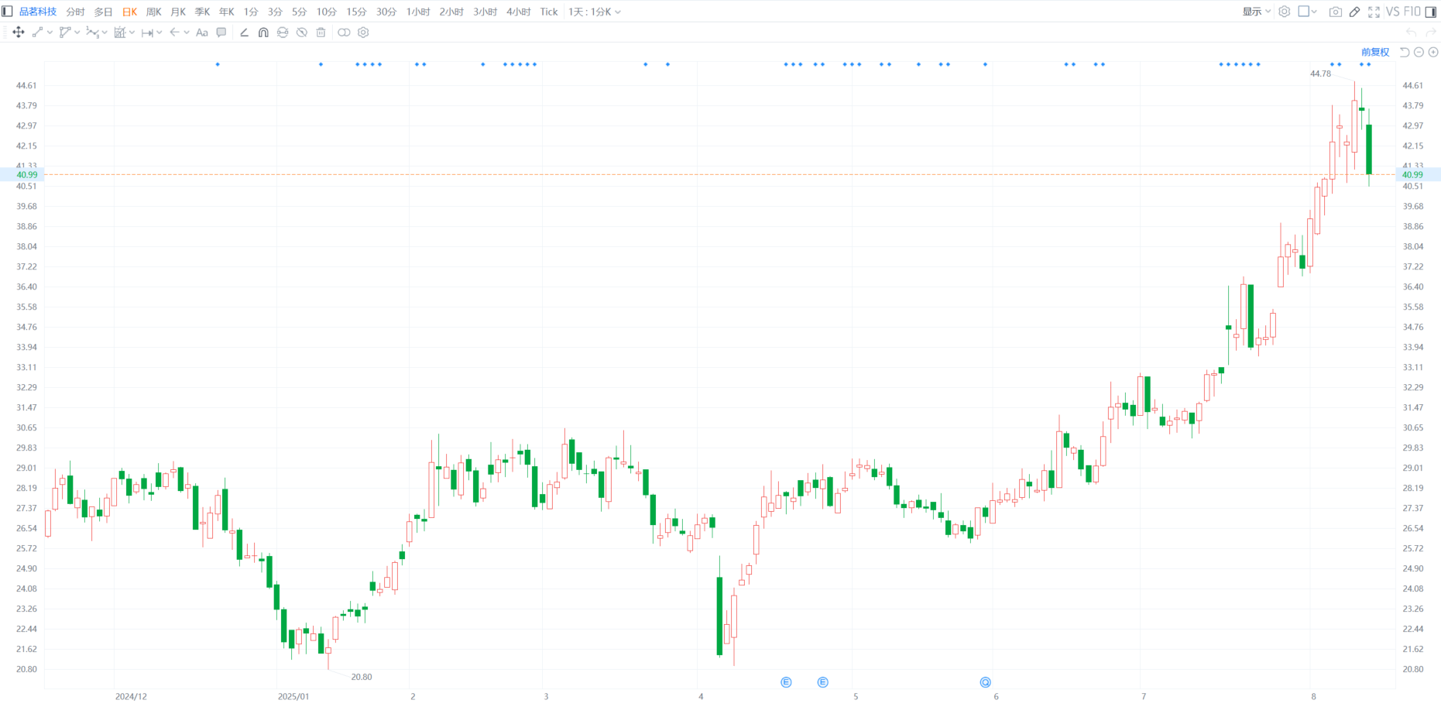Zoom in the chart with plus icon
This screenshot has height=707, width=1441.
point(1433,52)
